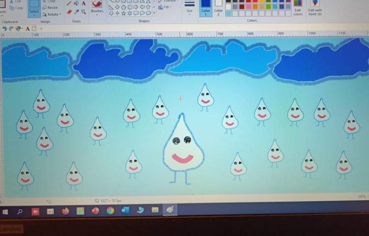The height and width of the screenshot is (236, 369).
Task: Click the Resize button
Action: 52,8
